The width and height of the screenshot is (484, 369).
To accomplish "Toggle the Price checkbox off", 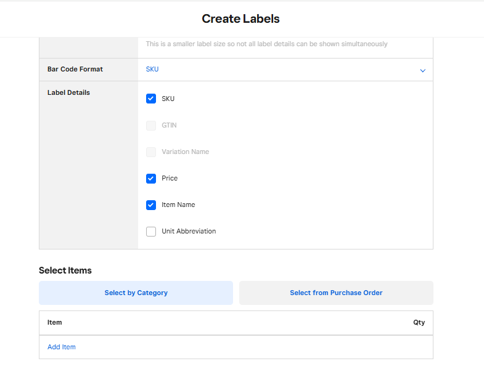I will [x=151, y=179].
